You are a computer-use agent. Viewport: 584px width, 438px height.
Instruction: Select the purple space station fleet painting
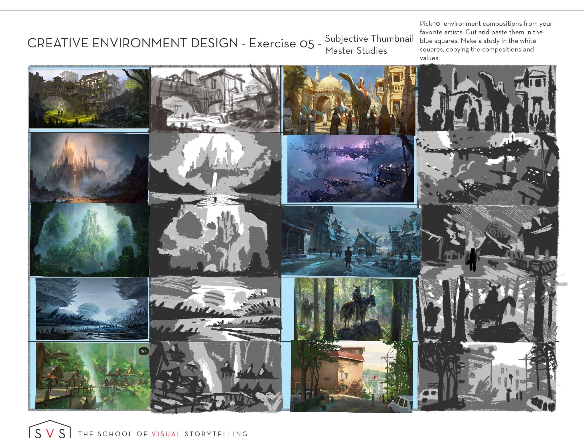point(350,169)
